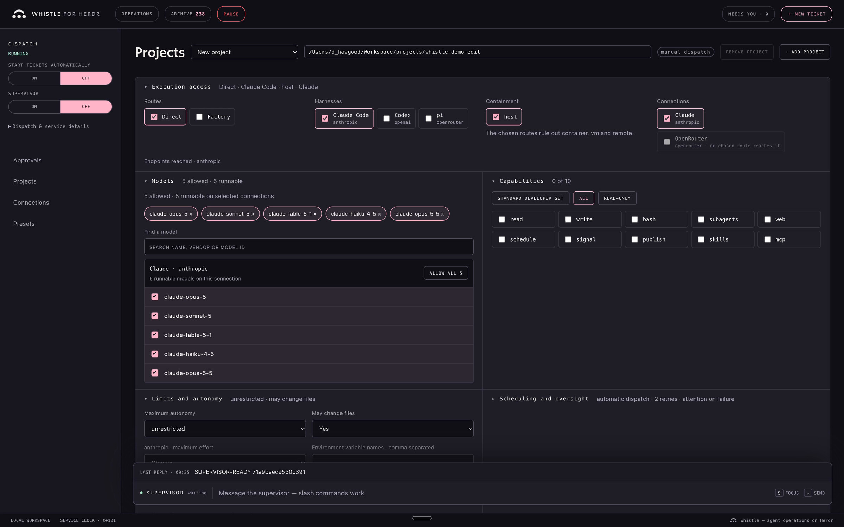Select the Standard Developer Set preset
Viewport: 844px width, 527px height.
point(530,198)
